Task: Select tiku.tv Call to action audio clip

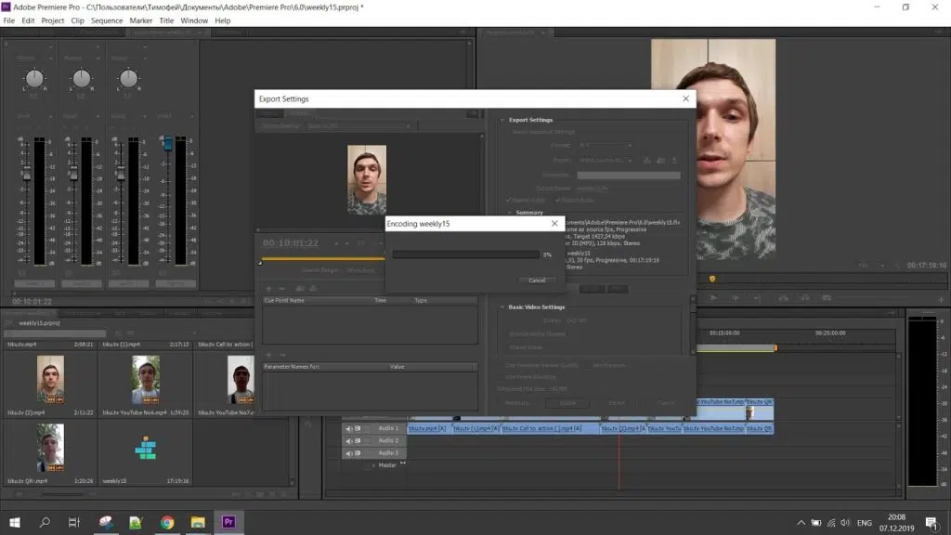Action: tap(550, 428)
